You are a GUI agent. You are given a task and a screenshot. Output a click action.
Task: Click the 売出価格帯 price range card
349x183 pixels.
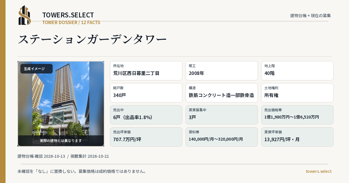click(297, 115)
